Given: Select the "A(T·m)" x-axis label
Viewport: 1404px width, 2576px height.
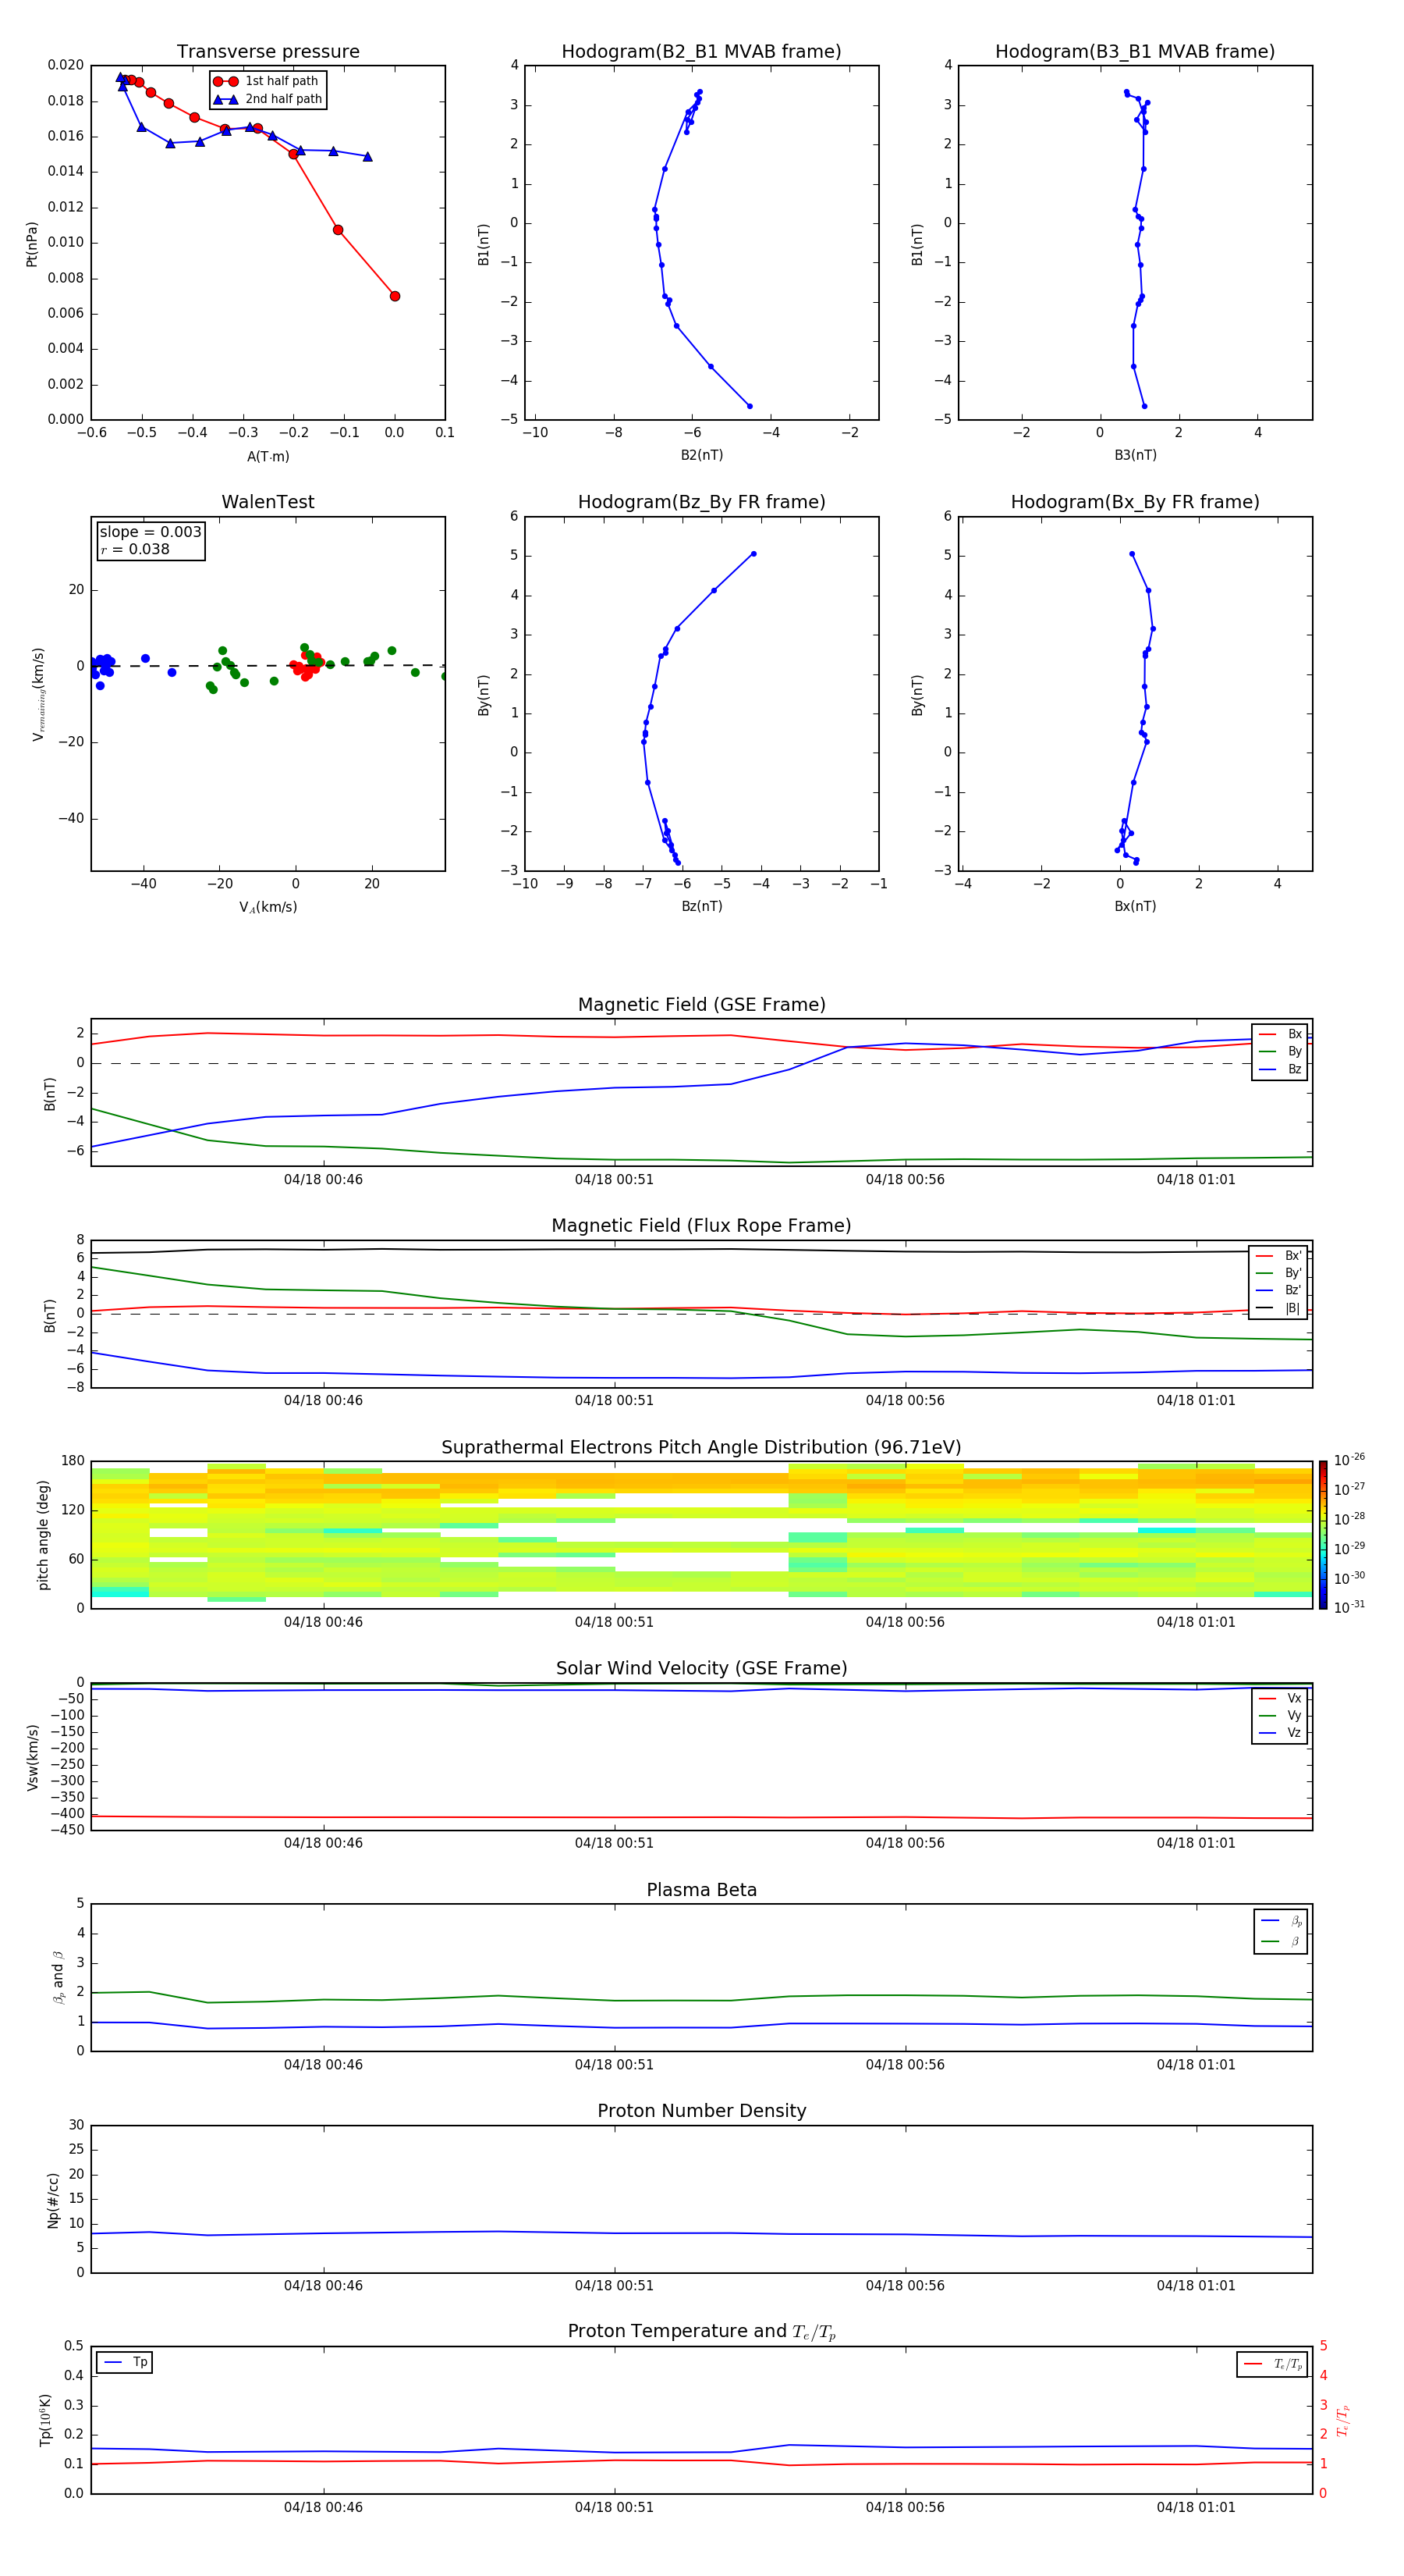Looking at the screenshot, I should click(268, 456).
